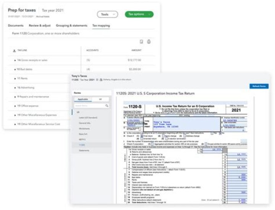Expand the 1A Gross receipts or sales row
Screen dimensions: 275x210
15,60
